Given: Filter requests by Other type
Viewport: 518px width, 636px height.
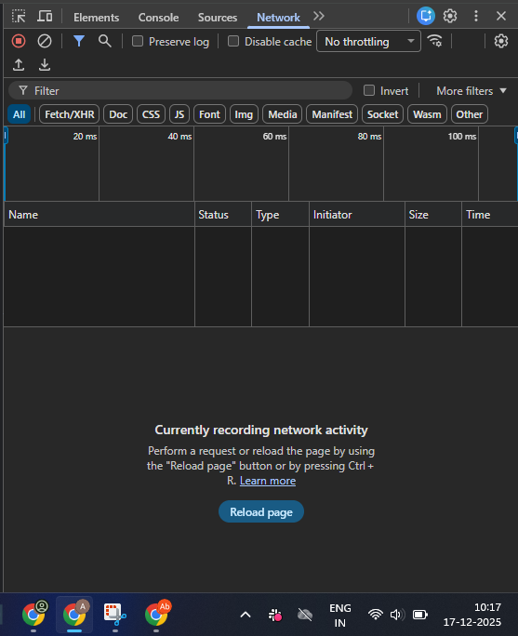Looking at the screenshot, I should click(470, 114).
